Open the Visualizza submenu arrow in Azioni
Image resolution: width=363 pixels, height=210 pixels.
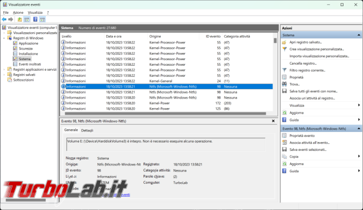coord(359,105)
